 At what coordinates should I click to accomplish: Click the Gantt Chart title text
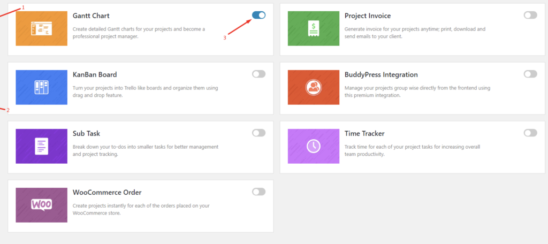pyautogui.click(x=91, y=16)
